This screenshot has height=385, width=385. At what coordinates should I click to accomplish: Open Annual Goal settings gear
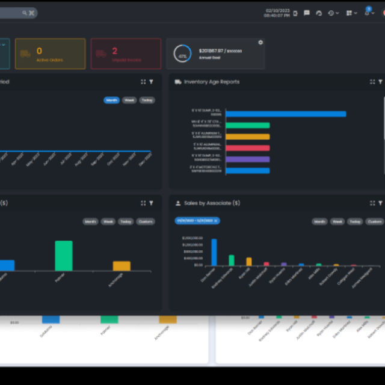[260, 43]
